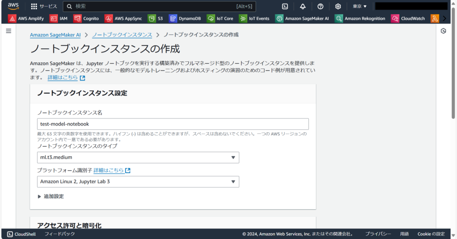Open 用語 footer link
Screen dimensions: 457x239
point(404,234)
